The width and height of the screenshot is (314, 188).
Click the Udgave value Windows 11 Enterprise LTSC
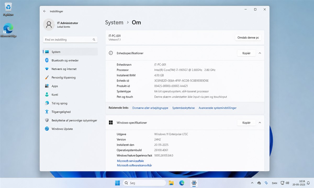point(171,134)
